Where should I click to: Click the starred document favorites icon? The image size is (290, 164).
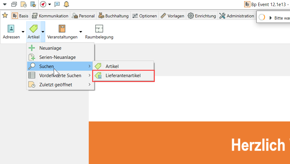click(33, 4)
